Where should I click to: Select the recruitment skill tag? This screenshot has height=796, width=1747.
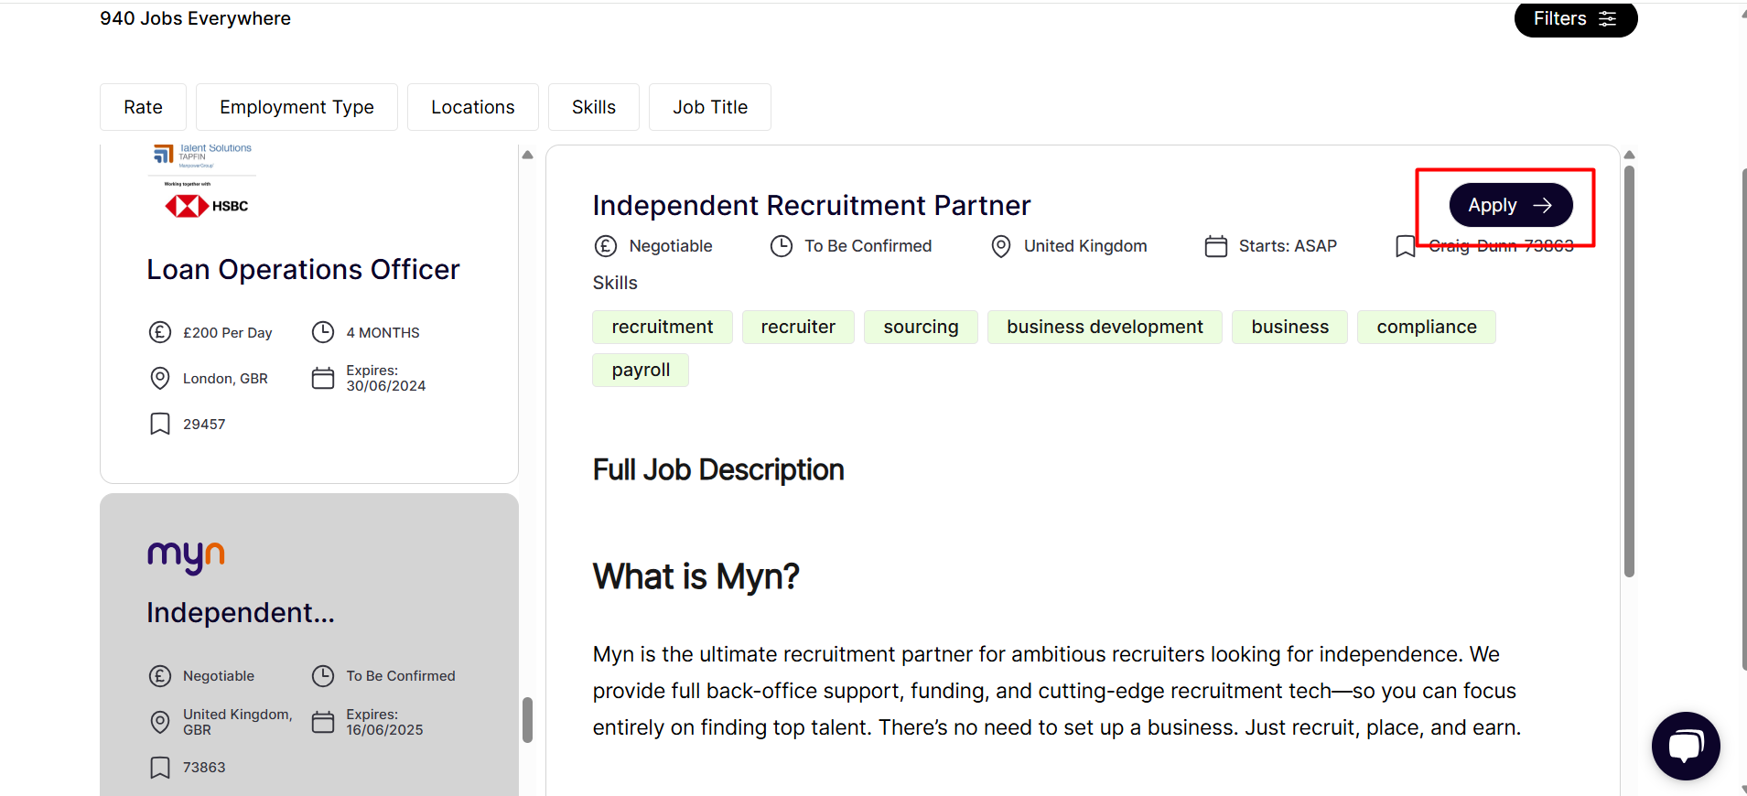tap(663, 327)
